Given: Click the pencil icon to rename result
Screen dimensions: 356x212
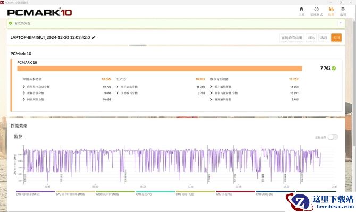Looking at the screenshot, I should point(94,37).
